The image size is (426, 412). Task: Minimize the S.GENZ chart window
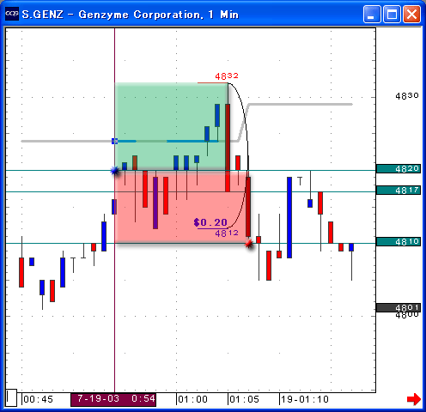pos(372,14)
